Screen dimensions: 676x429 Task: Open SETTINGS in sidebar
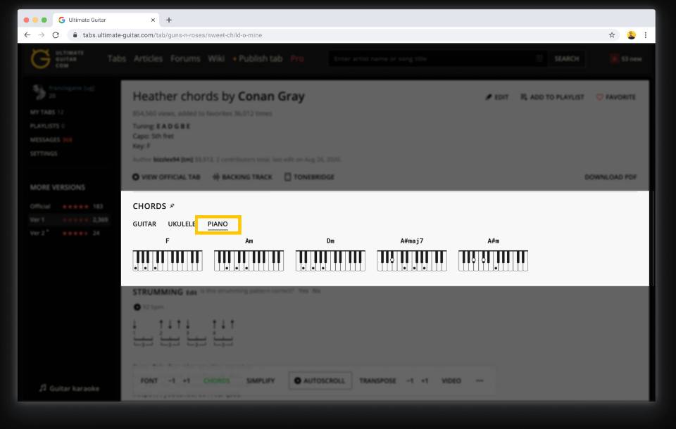pyautogui.click(x=44, y=153)
